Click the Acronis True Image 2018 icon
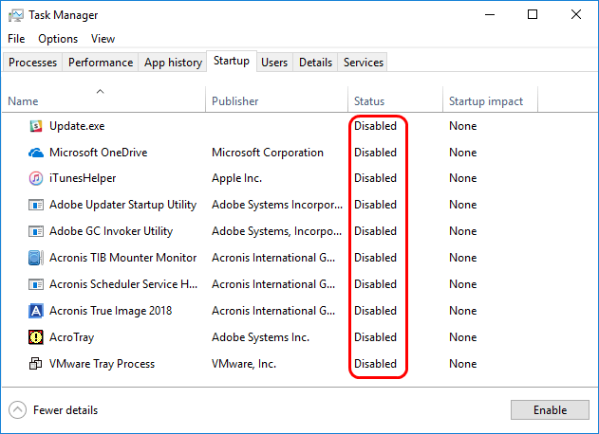Viewport: 599px width, 434px height. click(36, 311)
